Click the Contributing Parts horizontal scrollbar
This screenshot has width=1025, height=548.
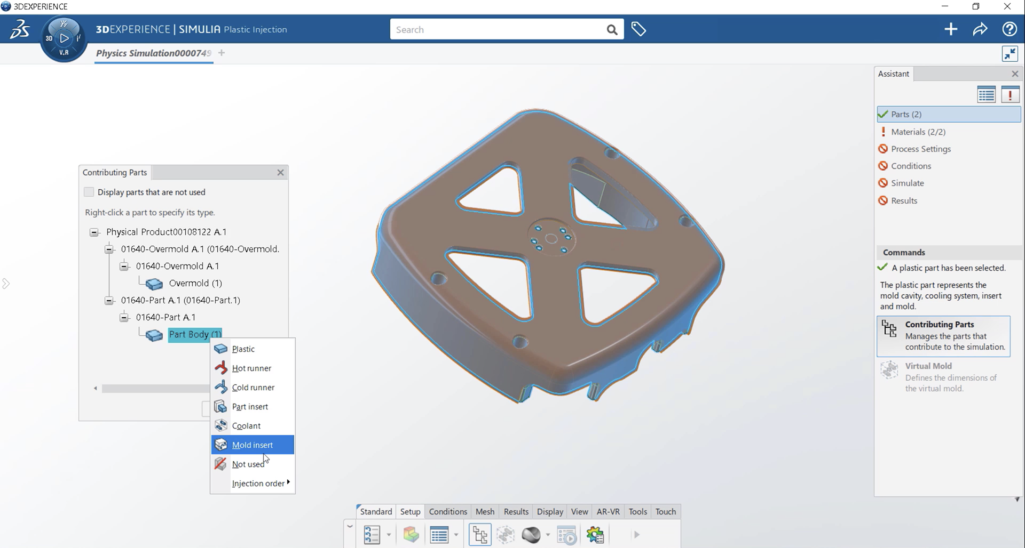point(155,389)
